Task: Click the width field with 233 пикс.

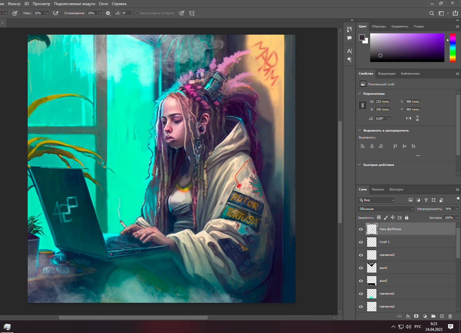Action: tap(383, 102)
